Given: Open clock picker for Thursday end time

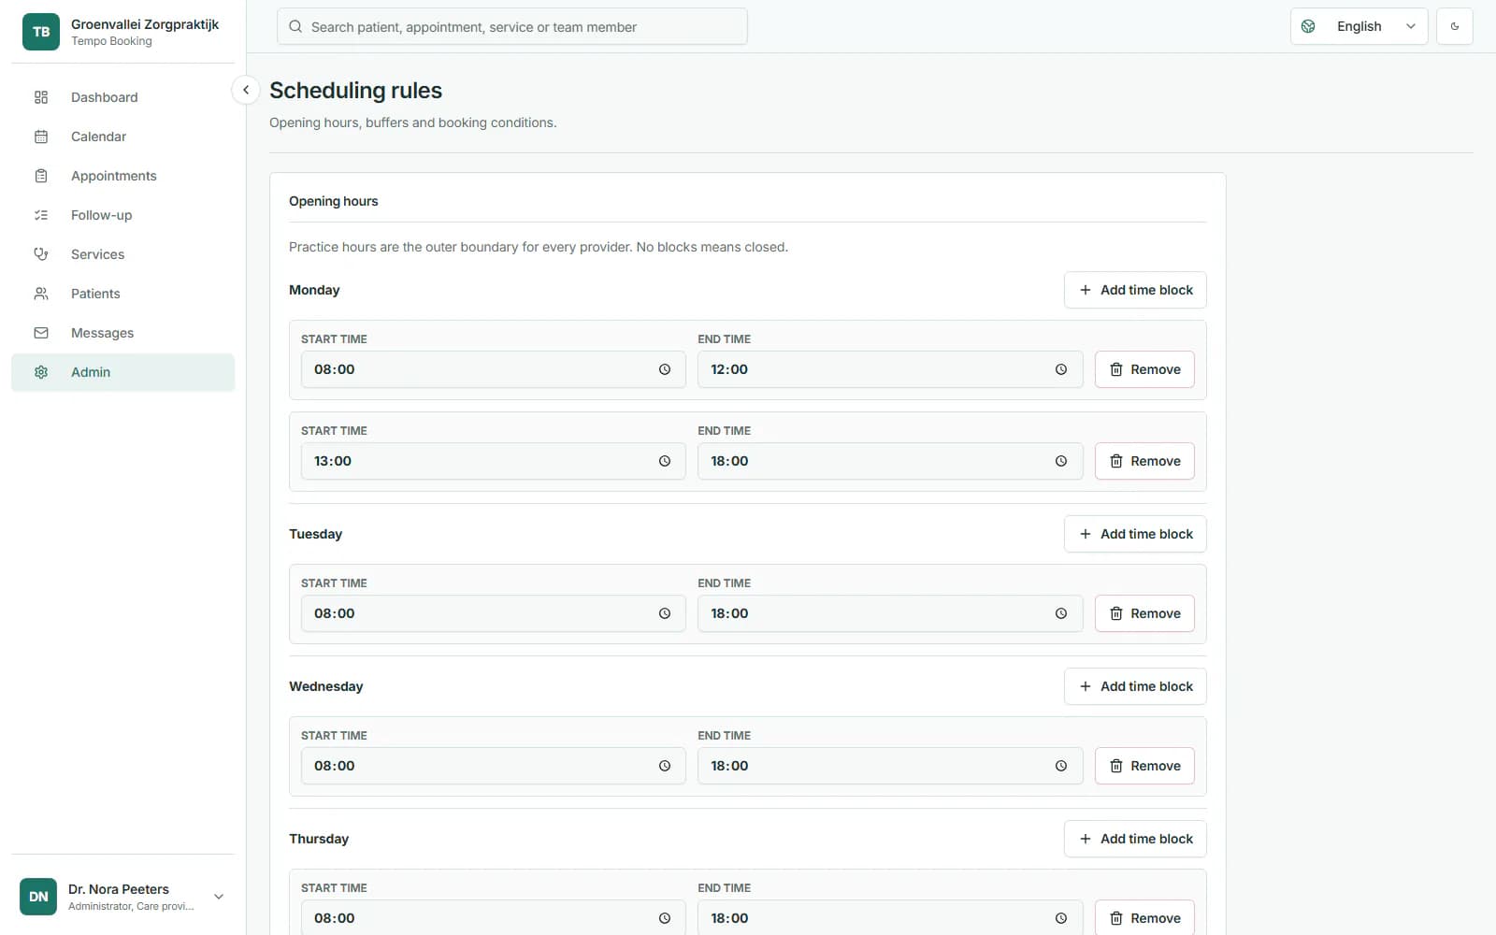Looking at the screenshot, I should 1061,918.
